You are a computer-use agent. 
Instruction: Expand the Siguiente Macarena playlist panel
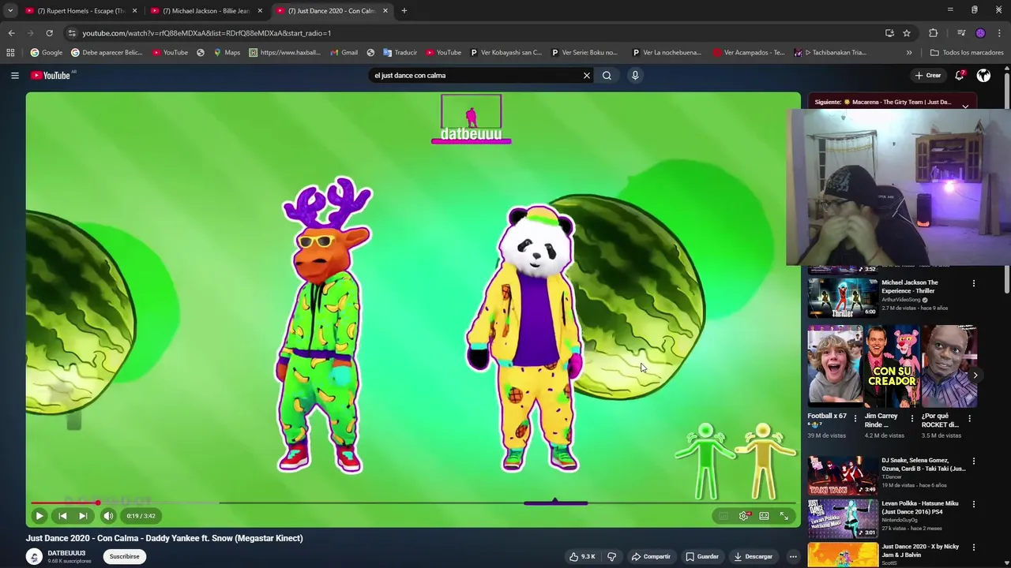point(965,106)
